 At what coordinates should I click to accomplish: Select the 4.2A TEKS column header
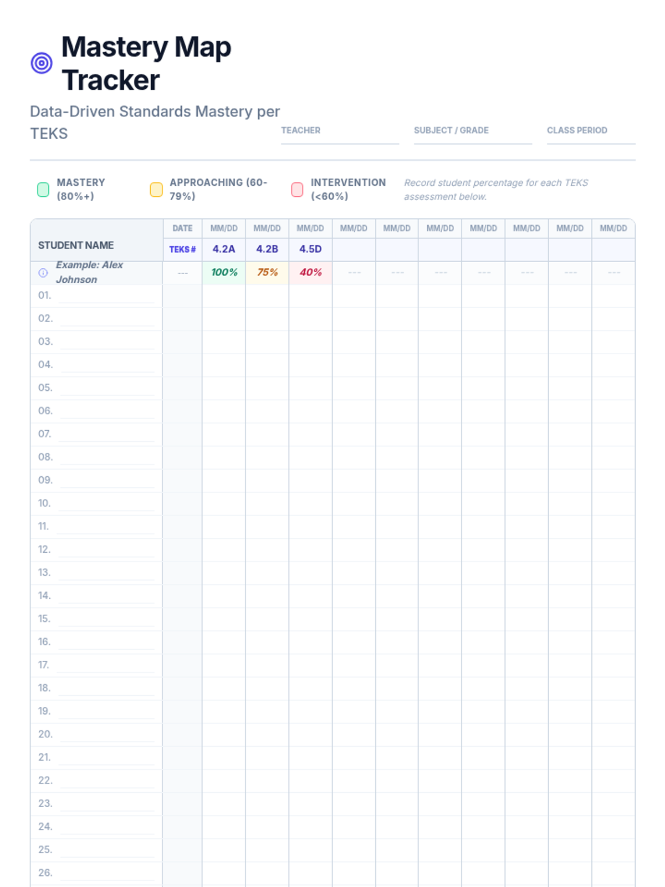[224, 249]
